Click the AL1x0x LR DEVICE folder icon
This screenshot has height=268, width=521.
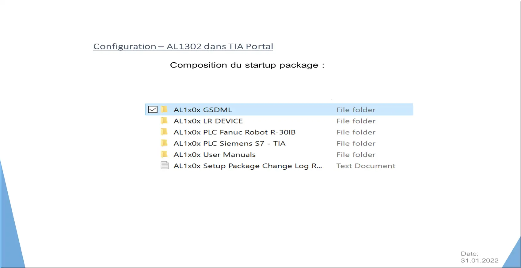click(164, 120)
